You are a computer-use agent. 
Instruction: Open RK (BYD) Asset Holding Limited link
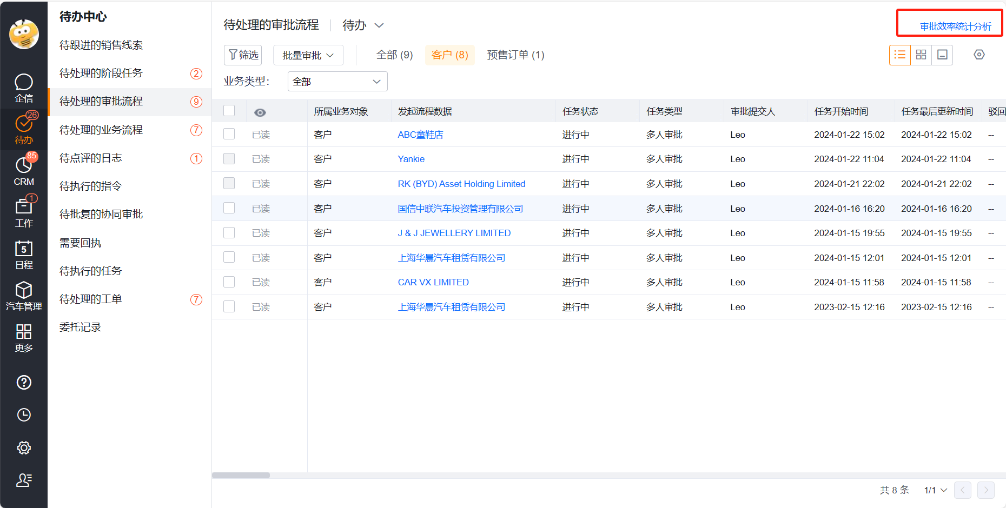(461, 184)
